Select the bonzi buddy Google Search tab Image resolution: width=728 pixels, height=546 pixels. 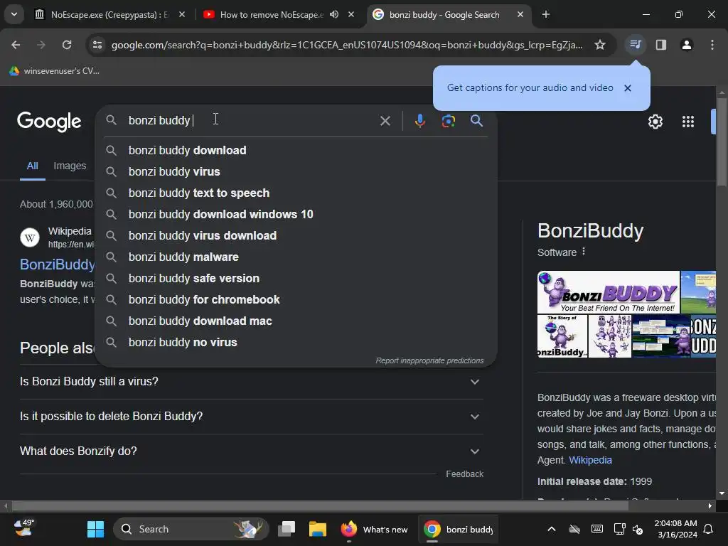(444, 14)
